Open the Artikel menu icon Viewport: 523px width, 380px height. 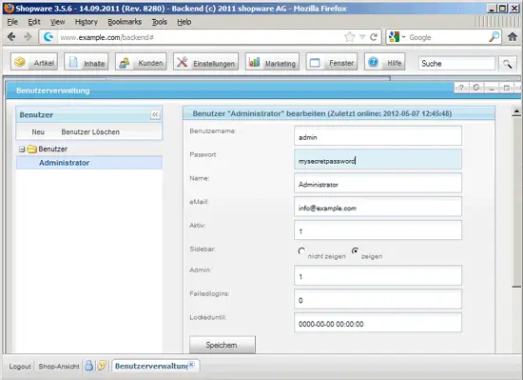coord(20,62)
